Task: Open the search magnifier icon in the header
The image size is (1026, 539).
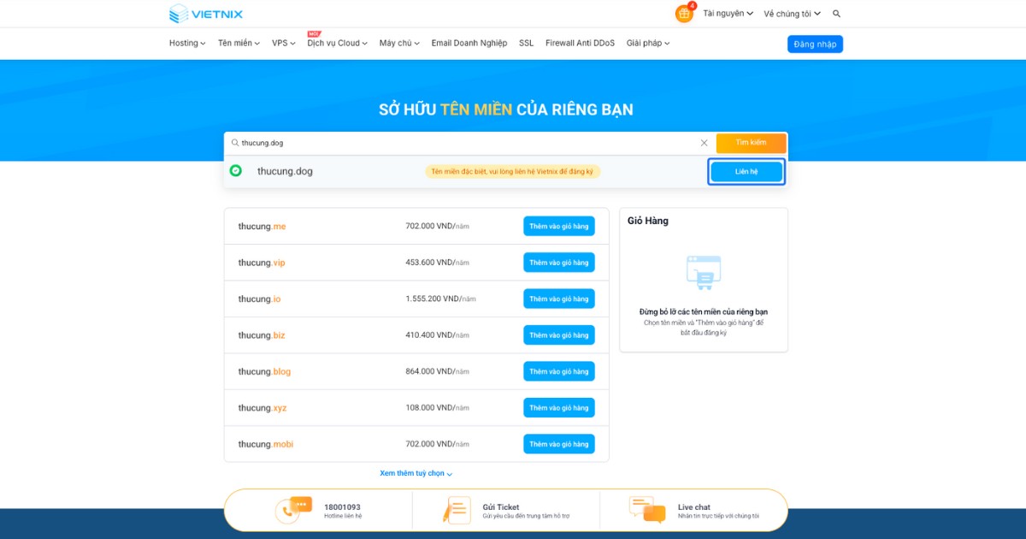Action: point(836,14)
